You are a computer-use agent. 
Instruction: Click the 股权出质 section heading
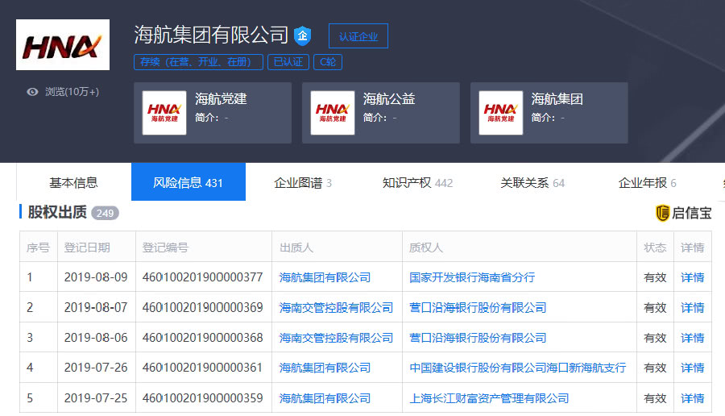point(57,212)
